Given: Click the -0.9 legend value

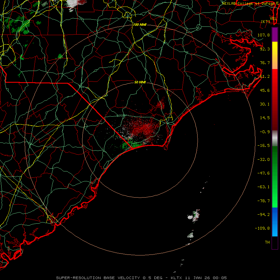Looking at the screenshot, I should coord(265,132).
